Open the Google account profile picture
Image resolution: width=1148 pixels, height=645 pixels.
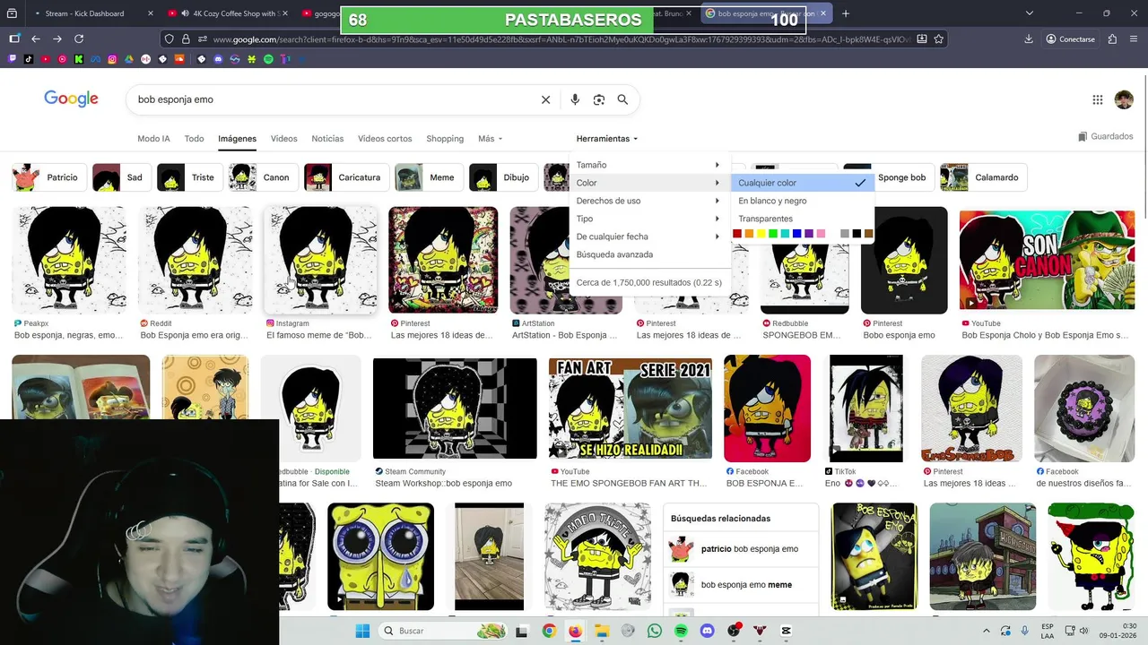pyautogui.click(x=1124, y=99)
